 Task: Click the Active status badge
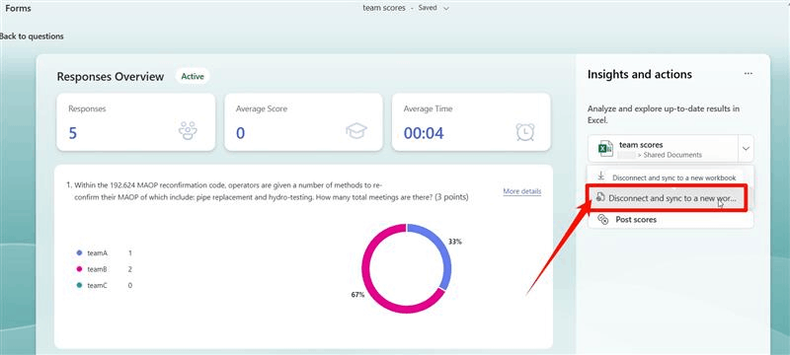(x=193, y=77)
